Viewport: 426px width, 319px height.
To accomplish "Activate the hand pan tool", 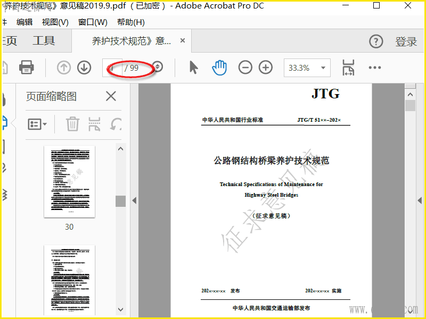I will click(x=219, y=68).
